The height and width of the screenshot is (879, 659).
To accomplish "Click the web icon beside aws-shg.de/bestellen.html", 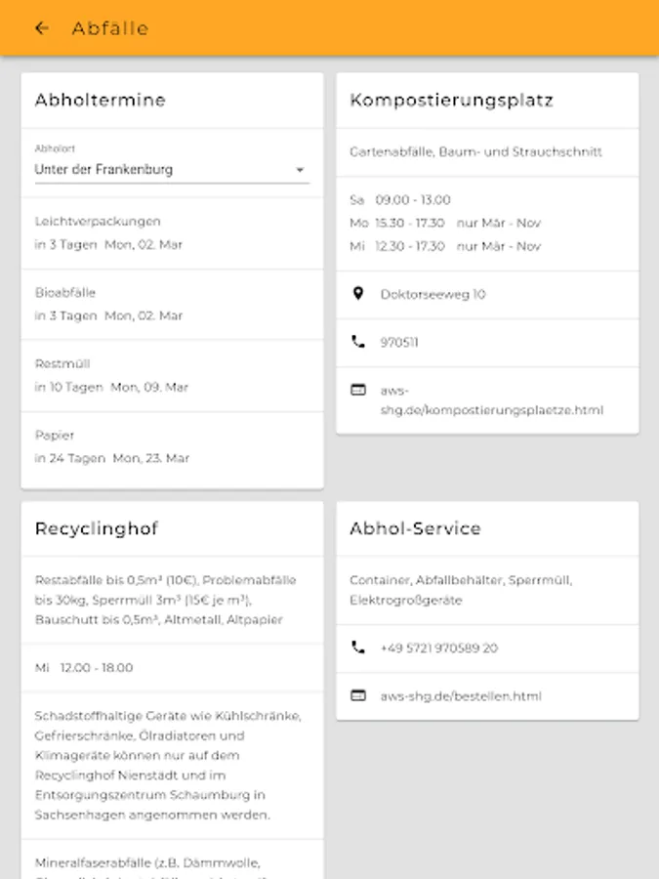I will (x=358, y=695).
